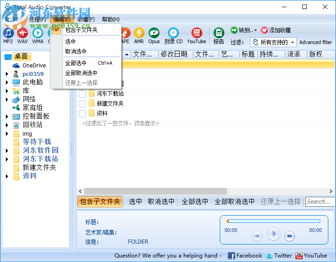Expand the img folder node
Viewport: 336px width, 262px height.
pos(7,133)
